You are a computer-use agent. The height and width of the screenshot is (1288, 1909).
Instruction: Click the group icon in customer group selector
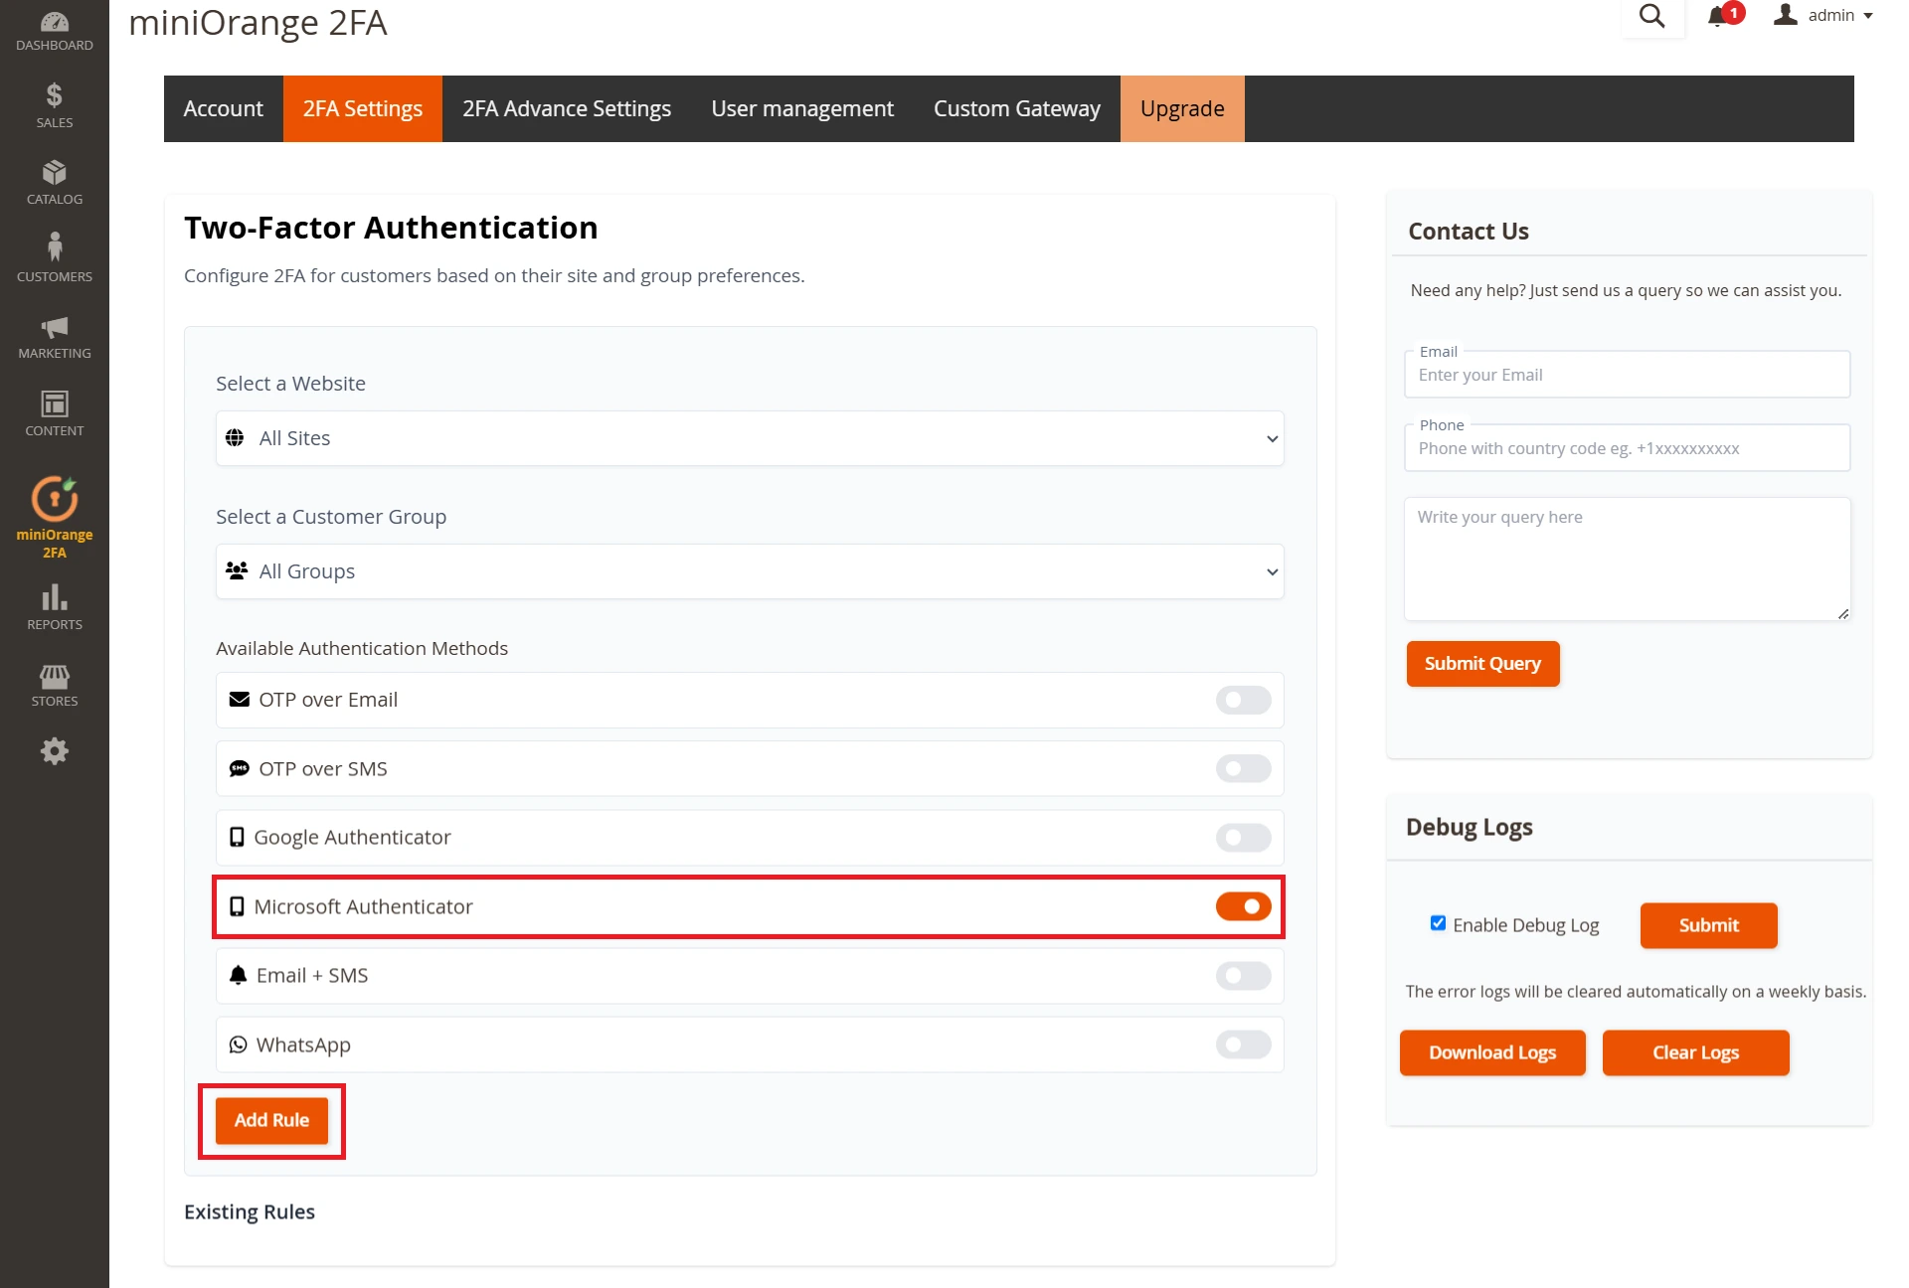pyautogui.click(x=237, y=571)
